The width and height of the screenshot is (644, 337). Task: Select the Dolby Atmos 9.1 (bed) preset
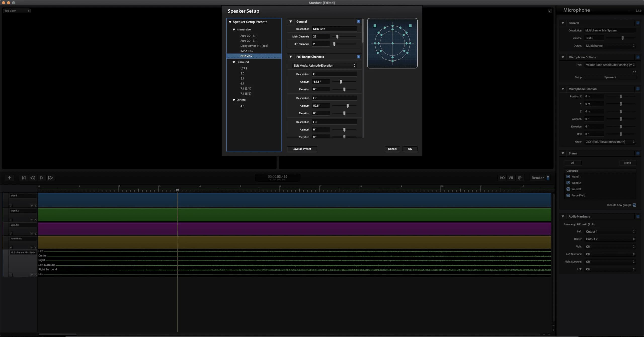[254, 46]
